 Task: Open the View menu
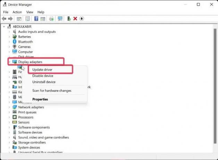point(30,12)
